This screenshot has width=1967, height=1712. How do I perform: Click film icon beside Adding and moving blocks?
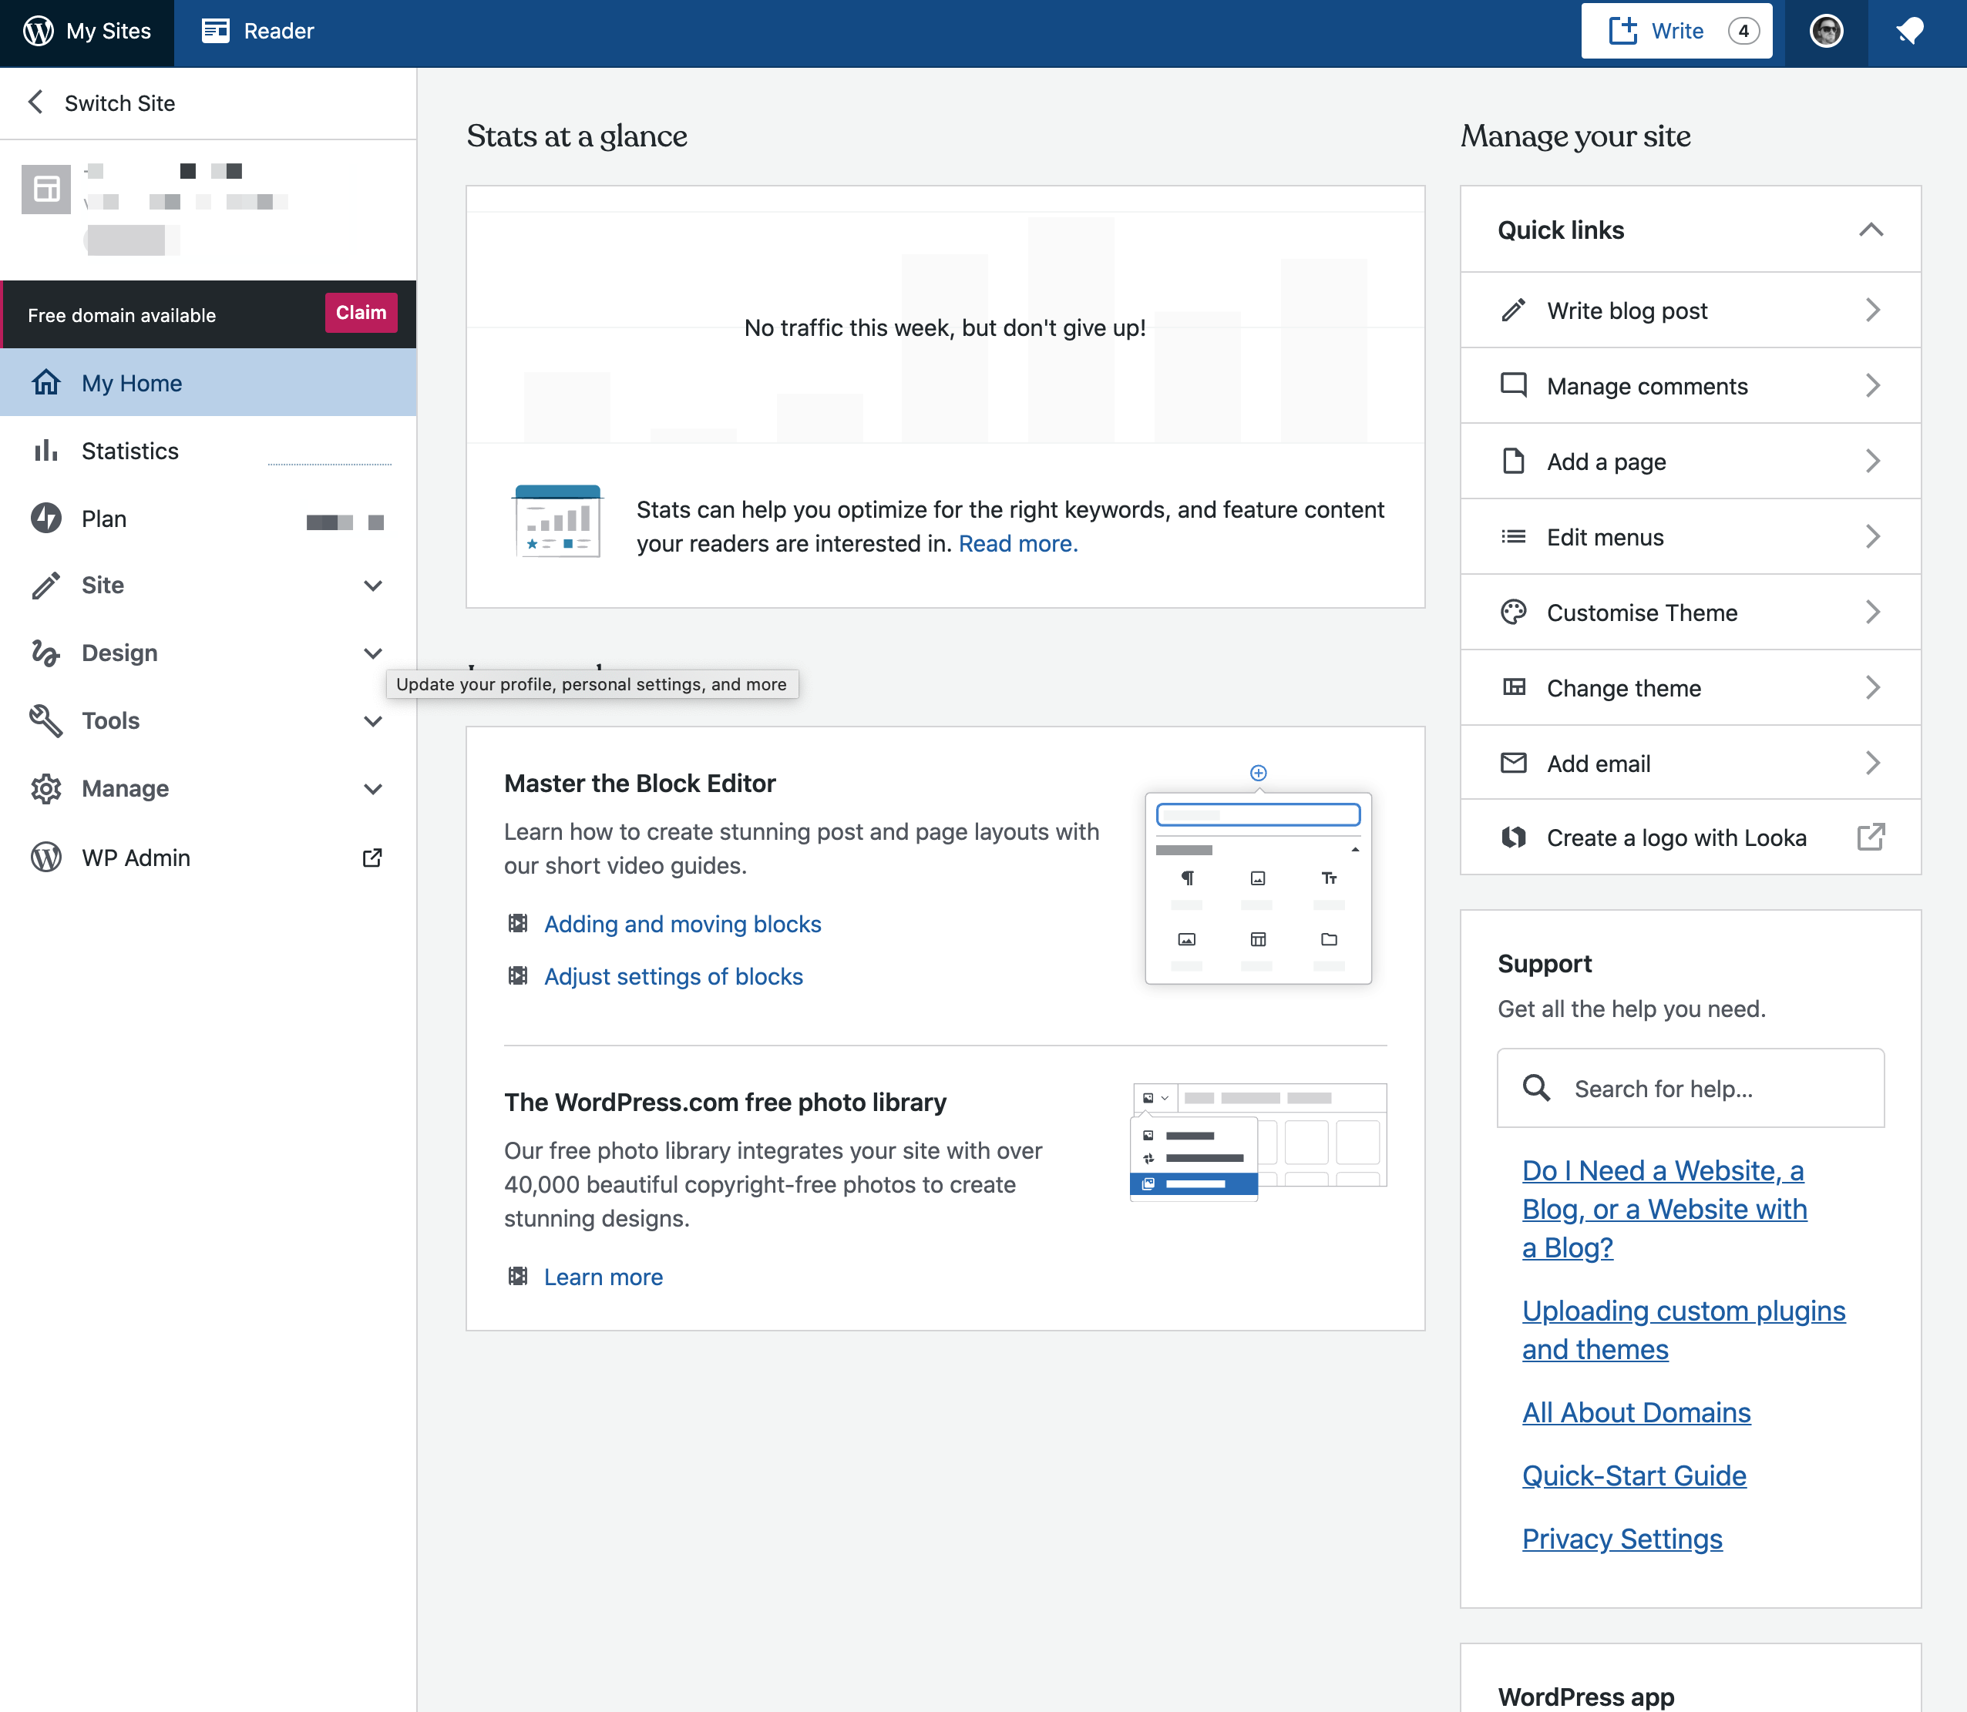pyautogui.click(x=518, y=923)
